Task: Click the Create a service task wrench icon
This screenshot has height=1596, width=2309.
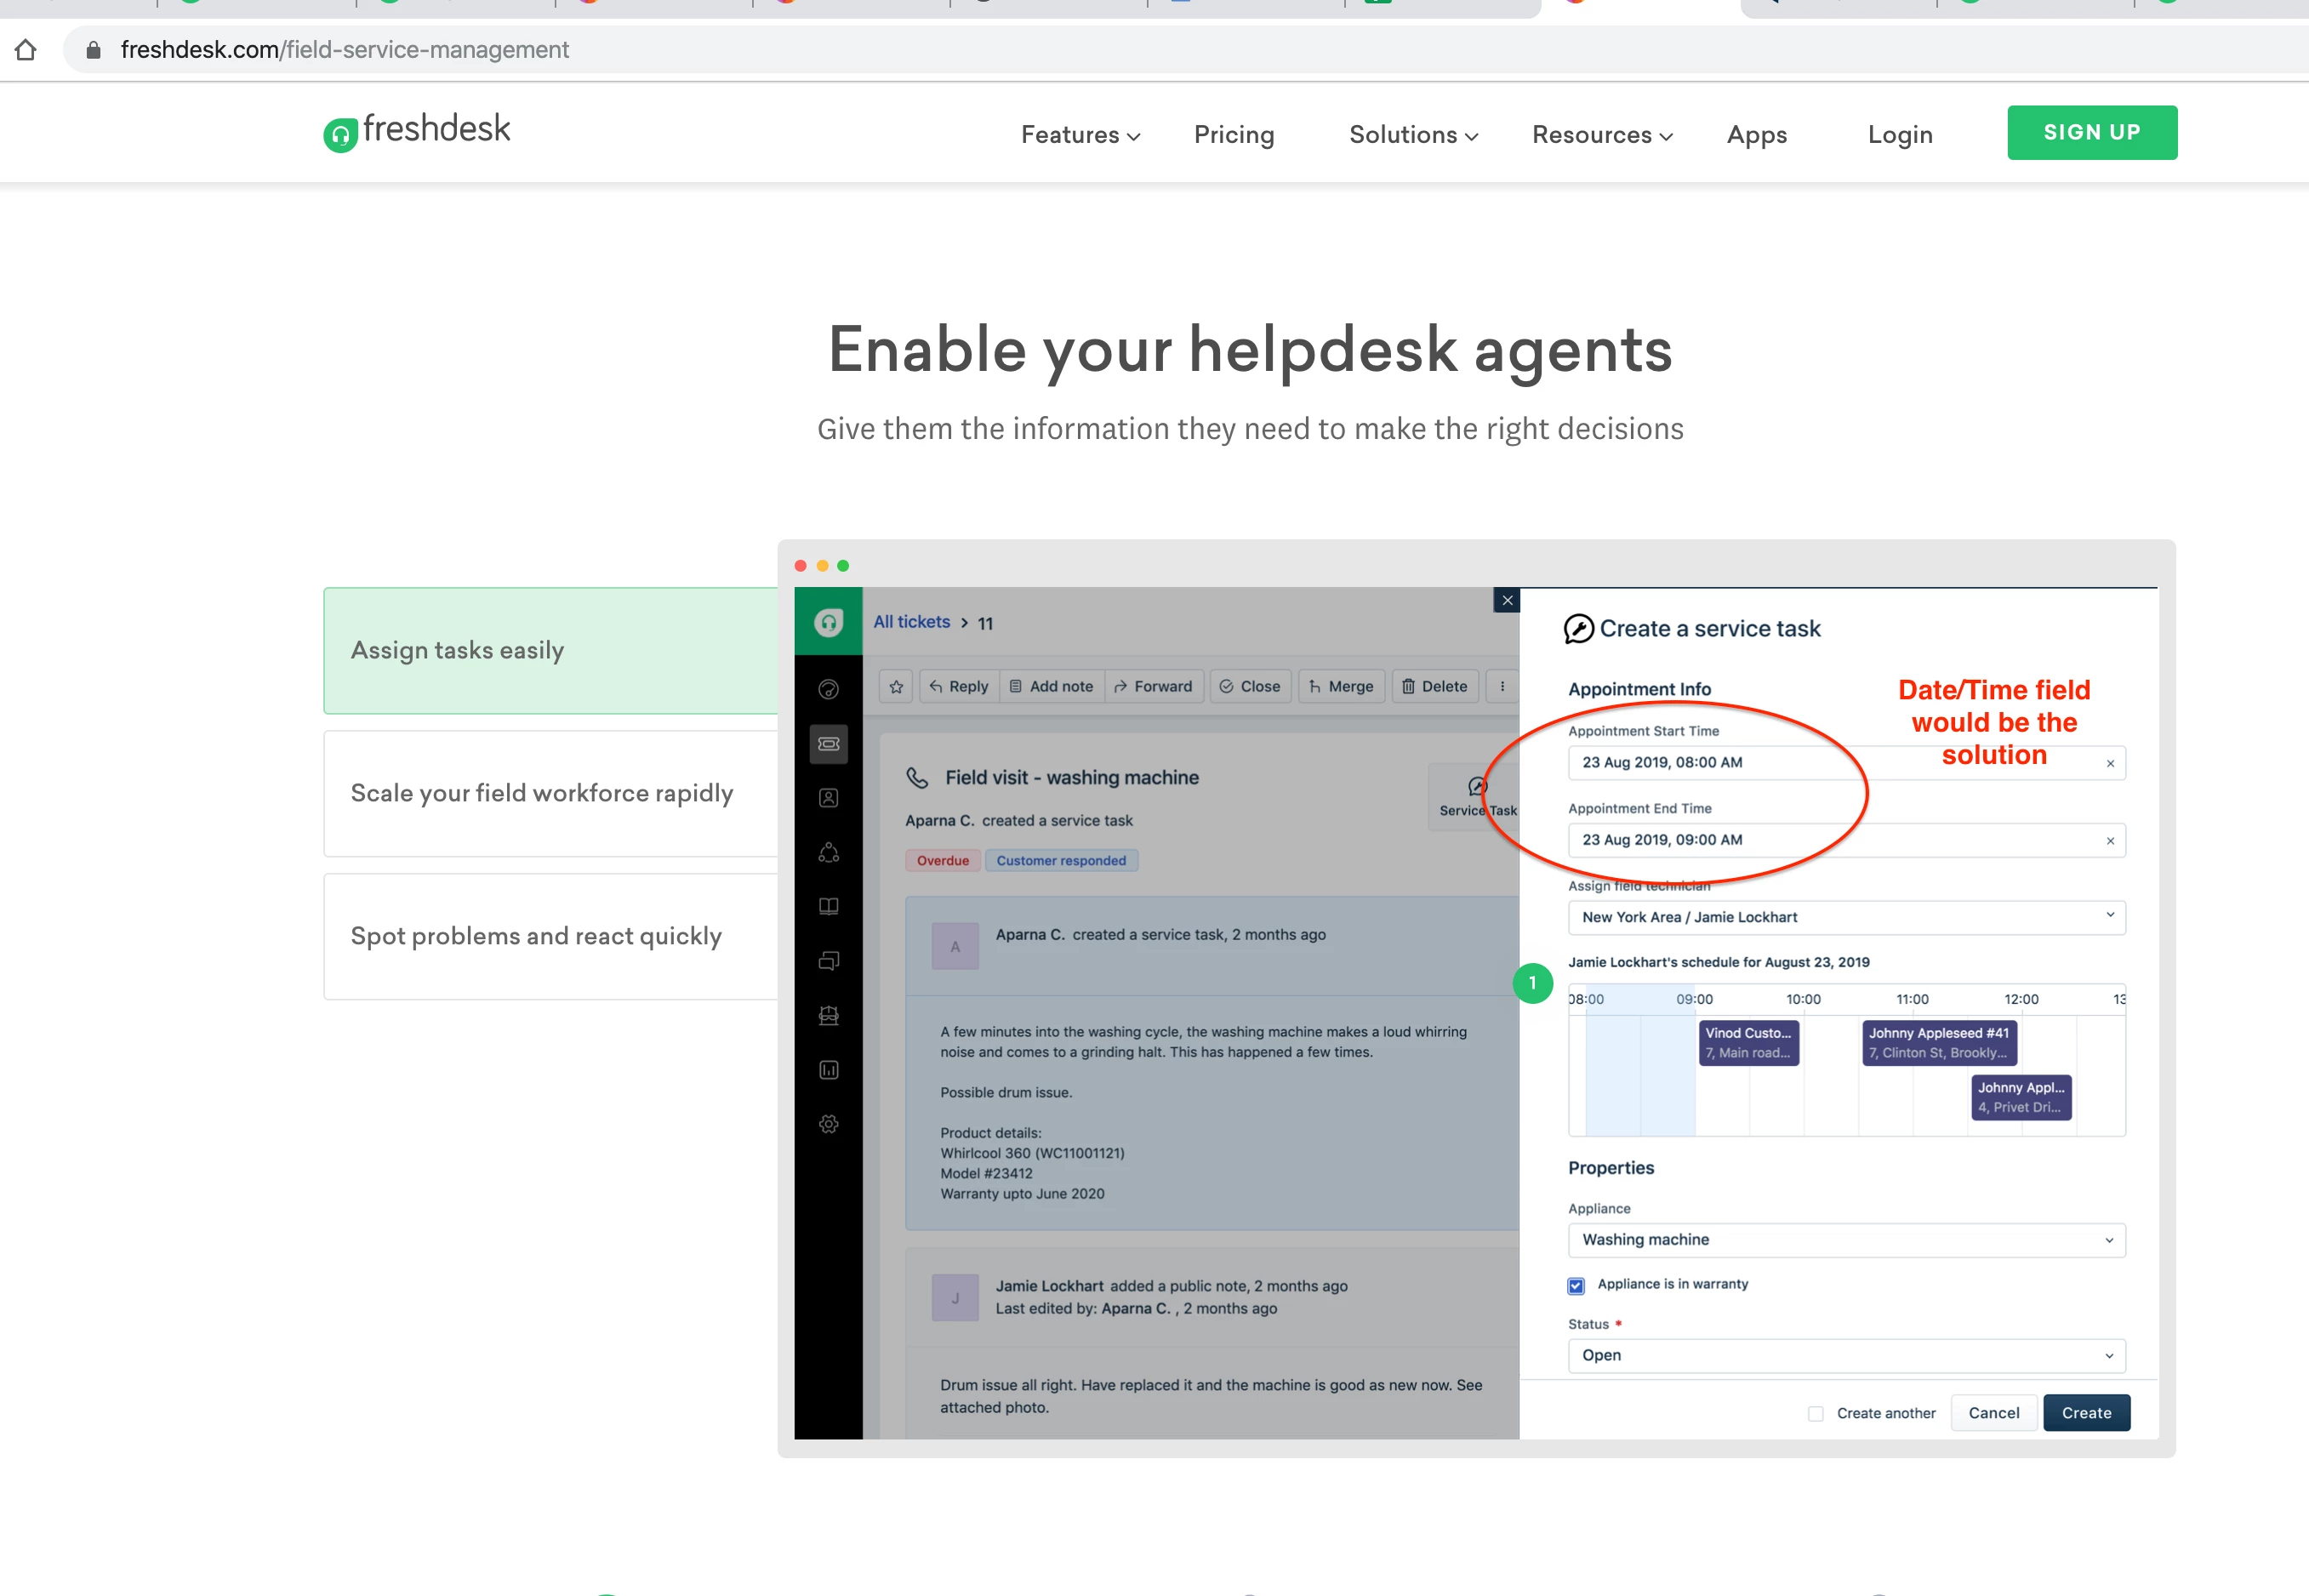Action: pos(1578,628)
